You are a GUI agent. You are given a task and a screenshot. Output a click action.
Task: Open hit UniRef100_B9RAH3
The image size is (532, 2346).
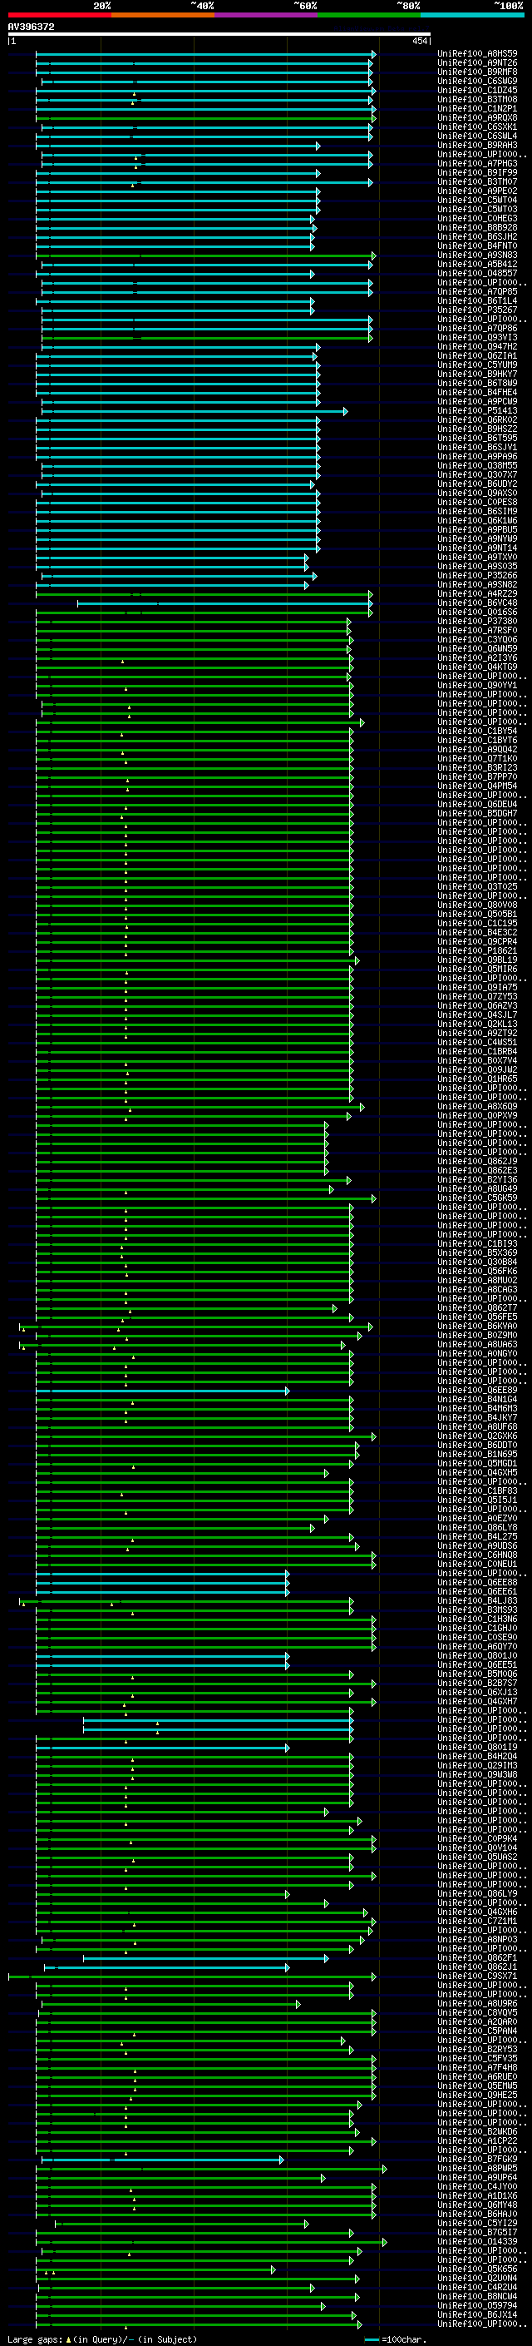[477, 145]
